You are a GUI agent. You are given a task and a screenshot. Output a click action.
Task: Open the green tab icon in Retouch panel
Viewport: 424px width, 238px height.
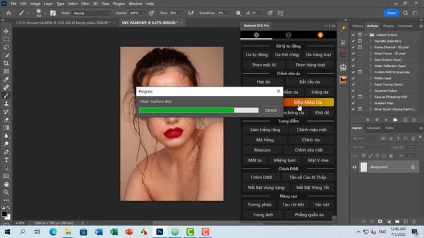[x=288, y=35]
